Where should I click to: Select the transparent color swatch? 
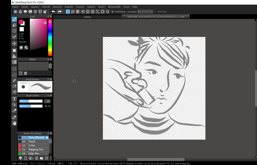[22, 29]
